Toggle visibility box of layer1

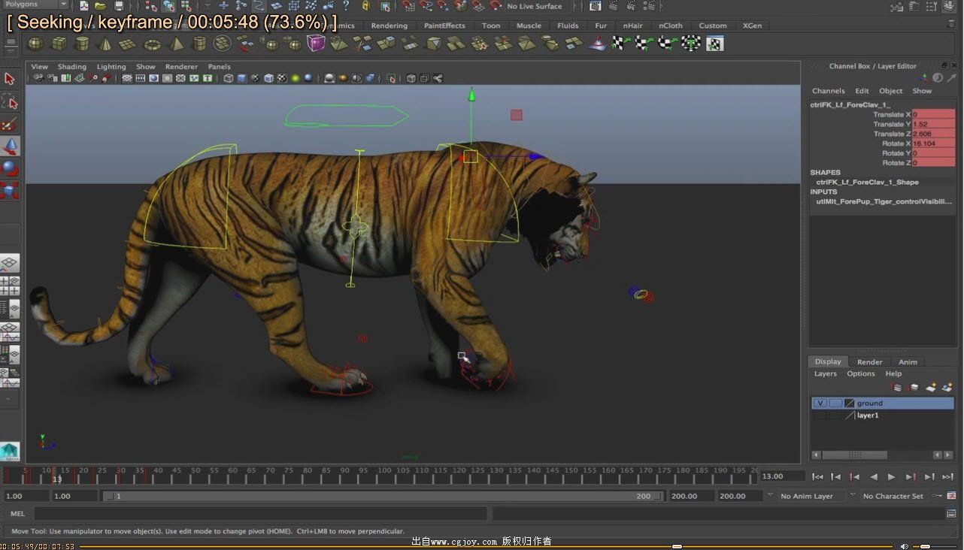(820, 416)
